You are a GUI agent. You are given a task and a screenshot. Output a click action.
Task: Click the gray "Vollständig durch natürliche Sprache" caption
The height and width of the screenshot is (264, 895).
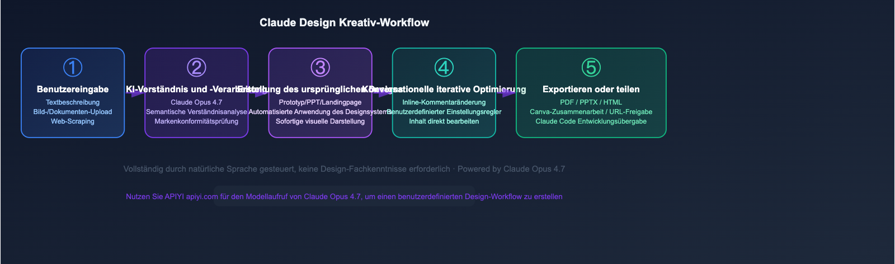coord(344,169)
